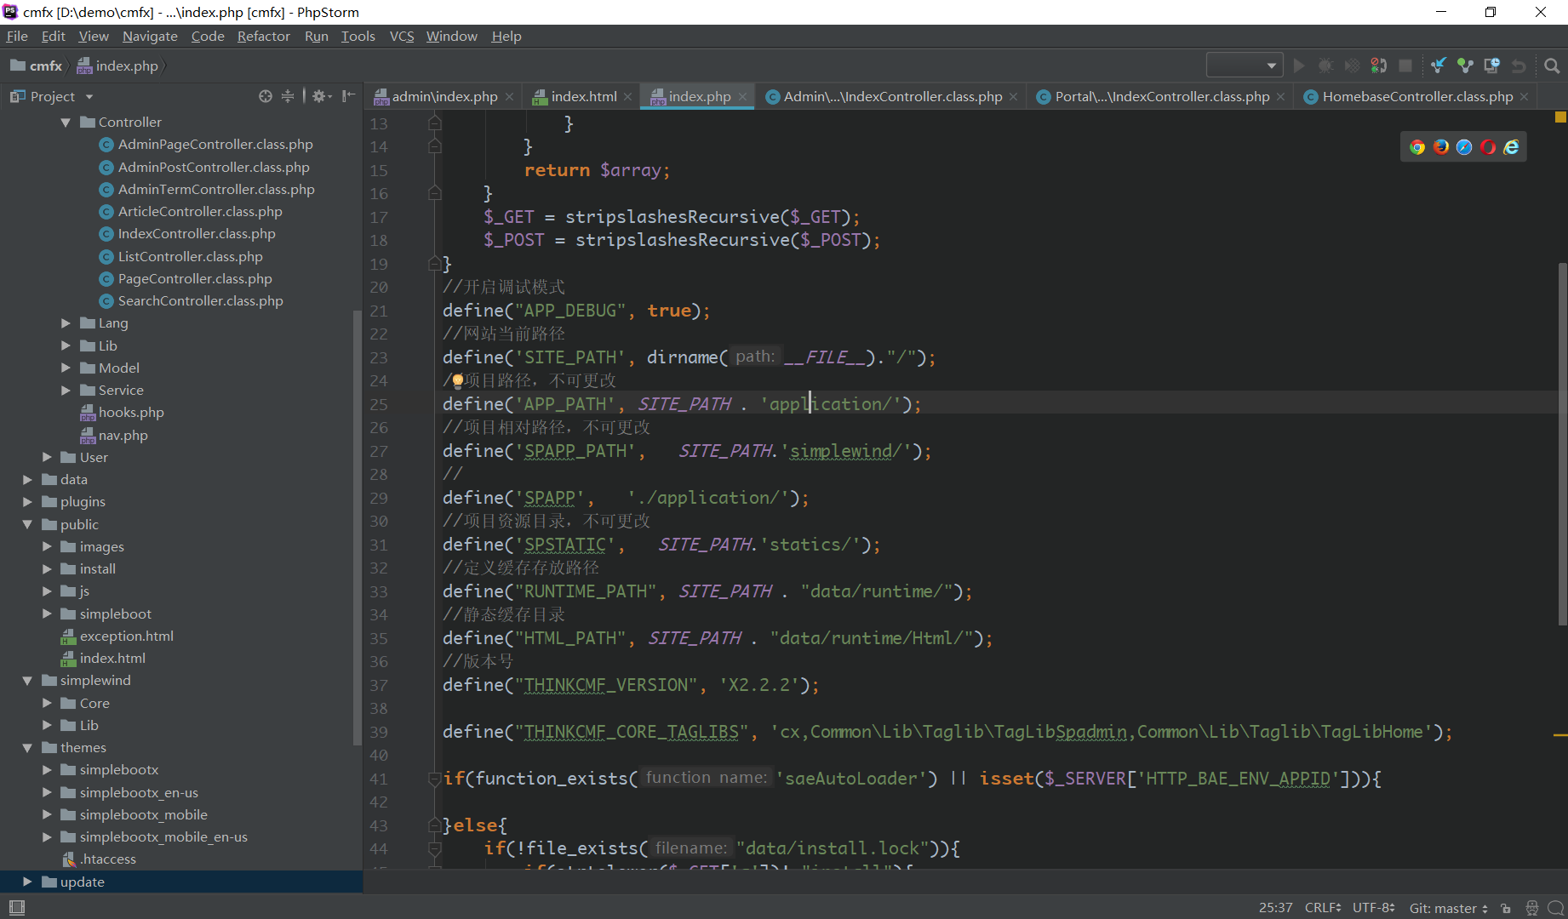Click the Collapse All icon in Project panel
The image size is (1568, 919).
(288, 96)
